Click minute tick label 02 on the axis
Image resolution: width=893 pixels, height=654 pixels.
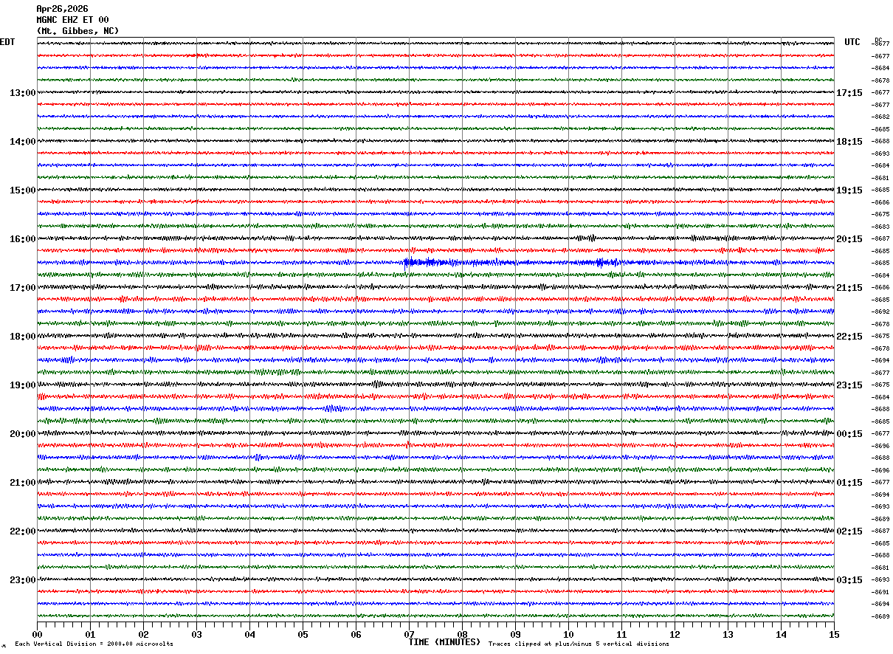coord(143,634)
